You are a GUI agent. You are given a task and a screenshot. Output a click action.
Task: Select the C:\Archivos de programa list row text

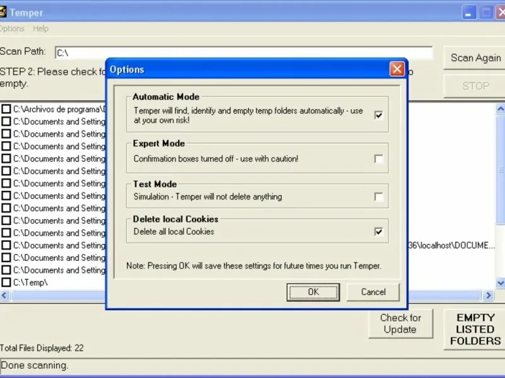[x=59, y=109]
